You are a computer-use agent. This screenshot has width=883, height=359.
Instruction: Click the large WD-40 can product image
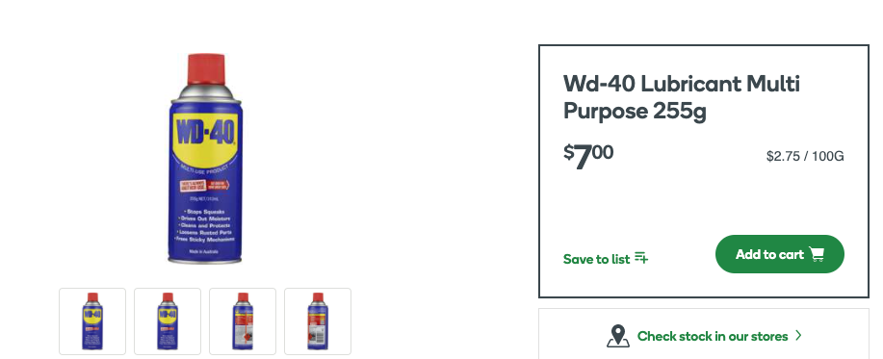coord(205,159)
